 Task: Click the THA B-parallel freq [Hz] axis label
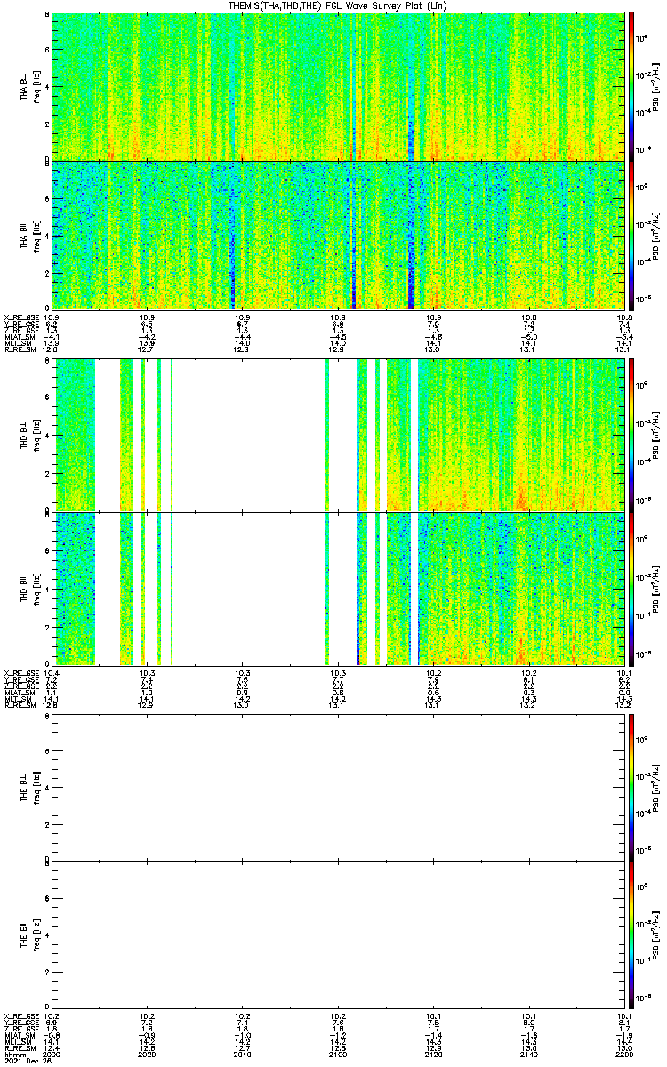pos(38,235)
